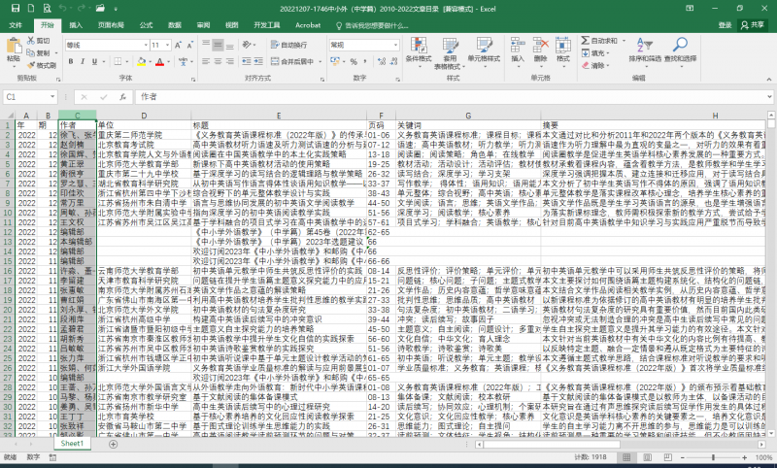Add a new sheet with plus button

point(113,445)
